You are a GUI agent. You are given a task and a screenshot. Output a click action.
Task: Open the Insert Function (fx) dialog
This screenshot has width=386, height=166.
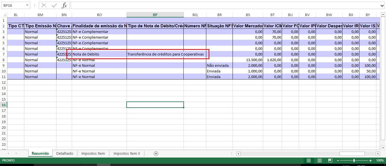[x=64, y=5]
